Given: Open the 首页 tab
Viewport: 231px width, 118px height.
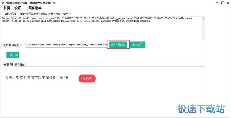Looking at the screenshot, I should (x=7, y=8).
